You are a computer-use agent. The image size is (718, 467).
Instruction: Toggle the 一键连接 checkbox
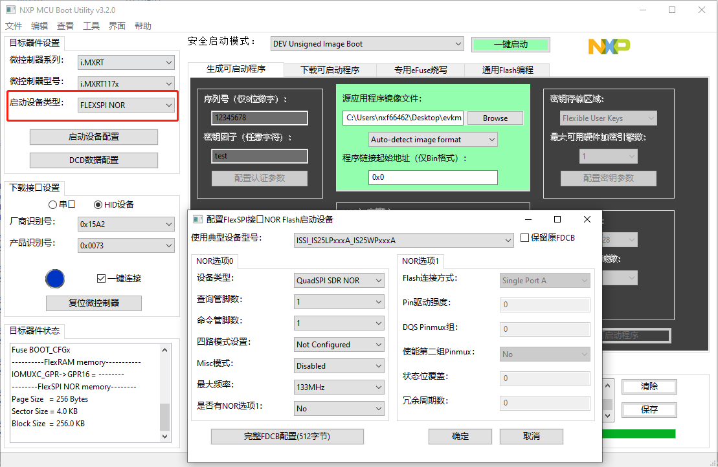tap(100, 279)
